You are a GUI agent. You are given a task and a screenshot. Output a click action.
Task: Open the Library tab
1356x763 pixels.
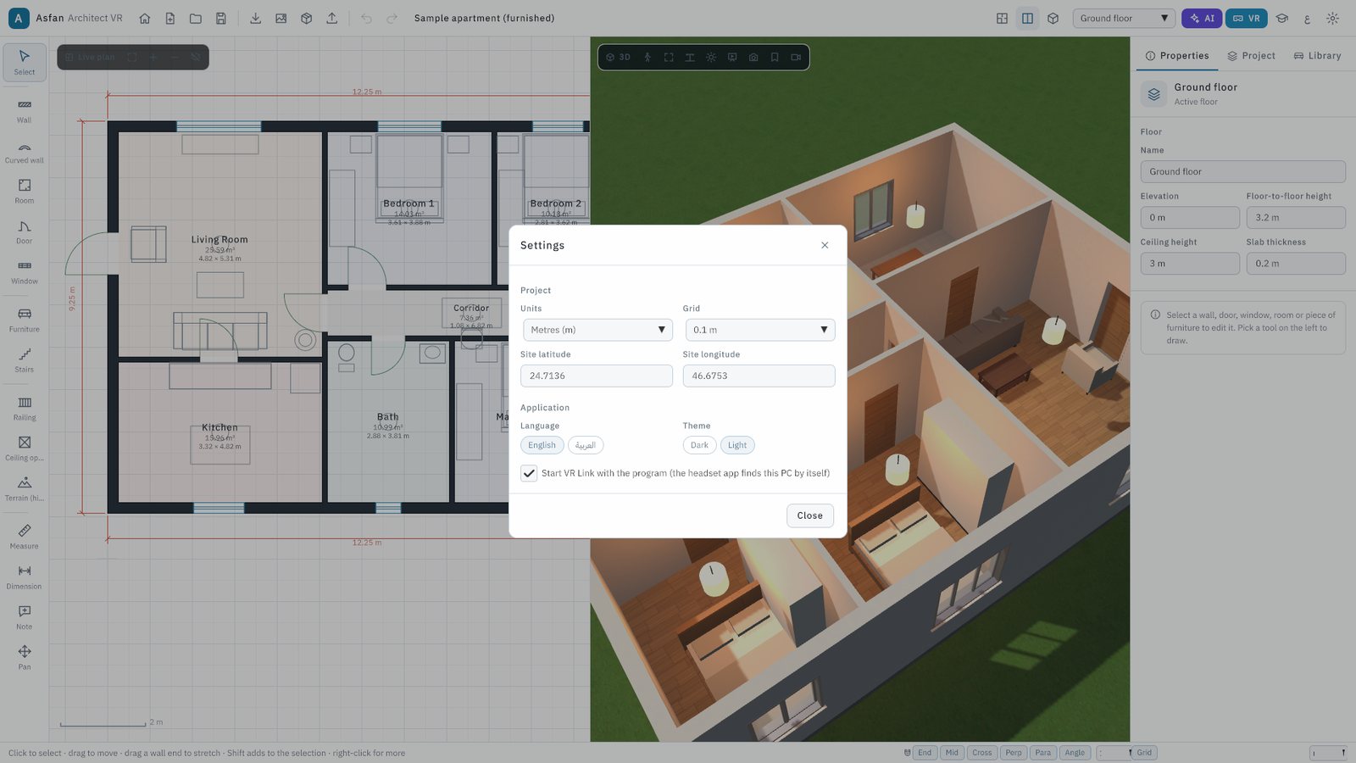tap(1317, 56)
